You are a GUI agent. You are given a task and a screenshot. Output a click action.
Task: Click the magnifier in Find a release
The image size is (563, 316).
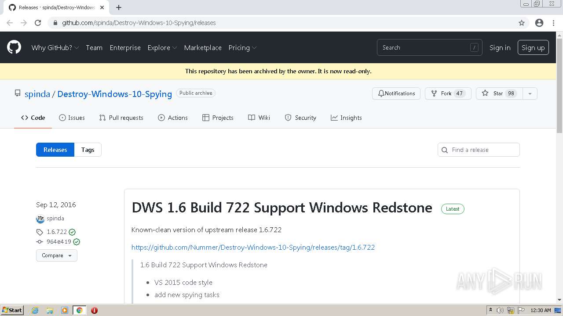(445, 150)
